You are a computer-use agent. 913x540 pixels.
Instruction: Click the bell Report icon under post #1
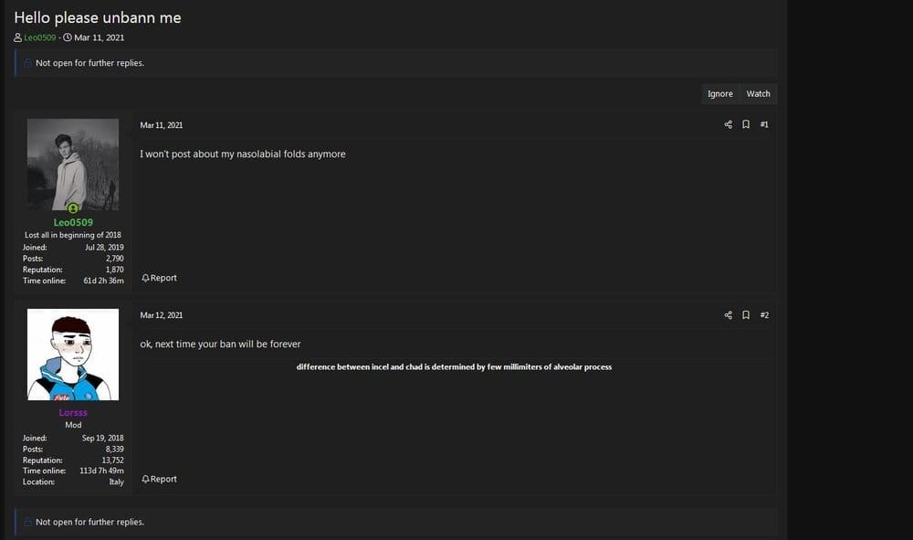tap(145, 278)
